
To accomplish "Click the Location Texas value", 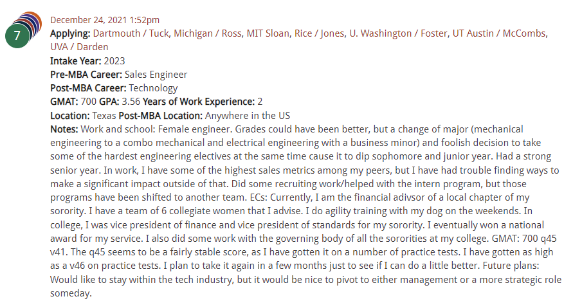I will coord(104,116).
